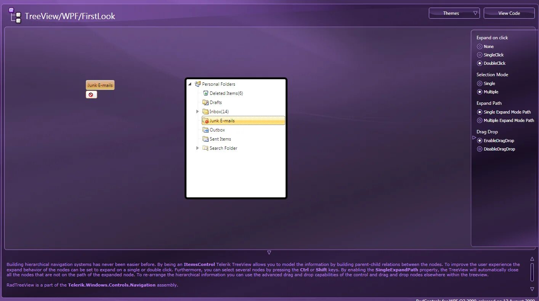Click the Drafts folder icon
This screenshot has width=539, height=301.
[x=205, y=102]
